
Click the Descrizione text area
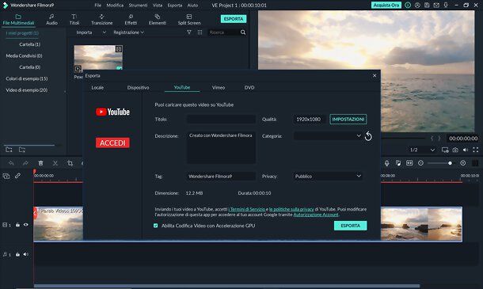coord(221,147)
